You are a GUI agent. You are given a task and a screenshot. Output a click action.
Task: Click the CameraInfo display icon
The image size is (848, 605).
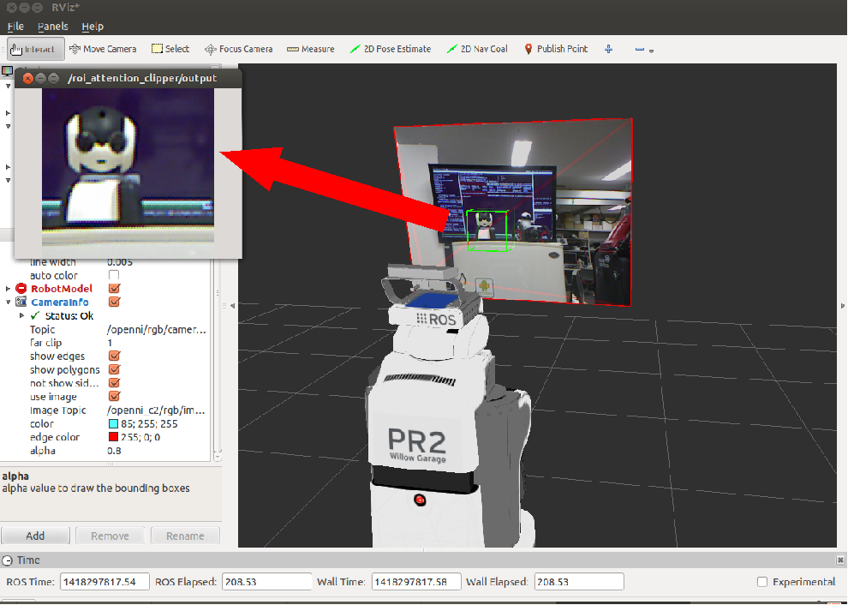click(x=21, y=302)
